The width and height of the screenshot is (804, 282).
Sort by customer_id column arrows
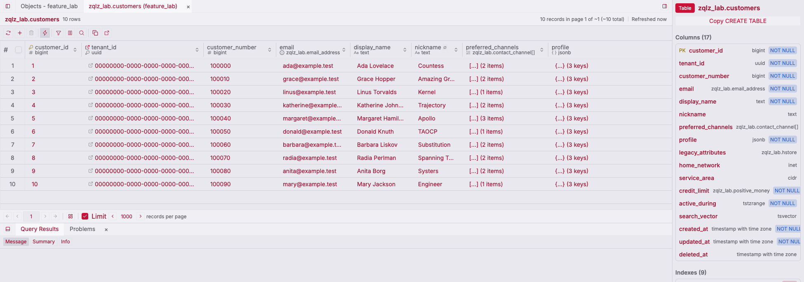75,50
